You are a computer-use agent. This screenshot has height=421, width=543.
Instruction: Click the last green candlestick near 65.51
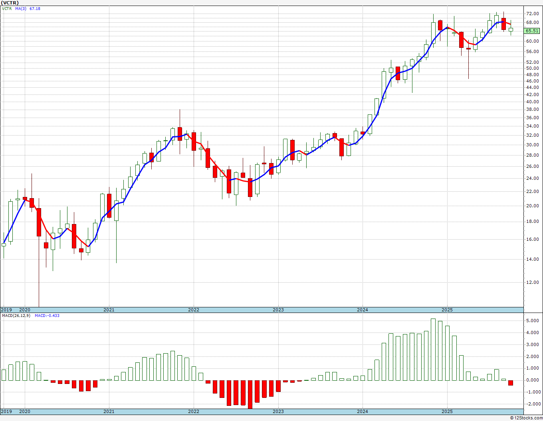pyautogui.click(x=511, y=30)
